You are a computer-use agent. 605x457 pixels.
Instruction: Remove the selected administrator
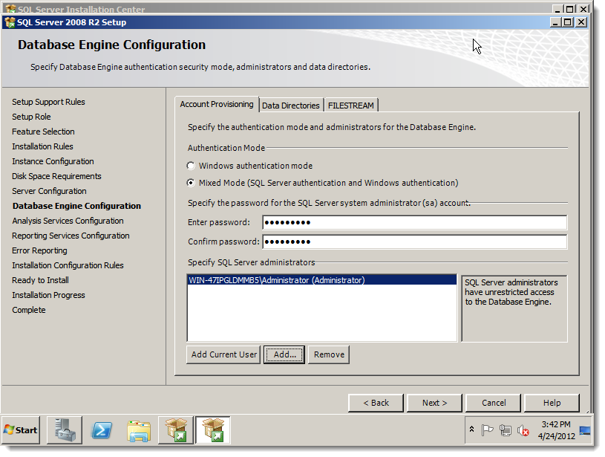pyautogui.click(x=329, y=354)
